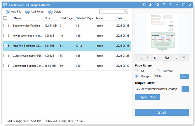This screenshot has height=126, width=195.
Task: Toggle the select-all header checkbox
Action: 5,18
